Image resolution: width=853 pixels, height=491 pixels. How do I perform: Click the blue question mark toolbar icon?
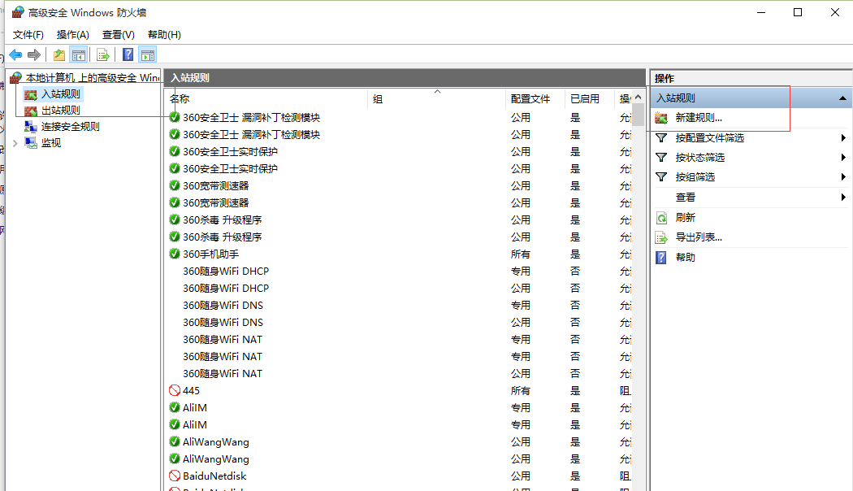(x=128, y=55)
